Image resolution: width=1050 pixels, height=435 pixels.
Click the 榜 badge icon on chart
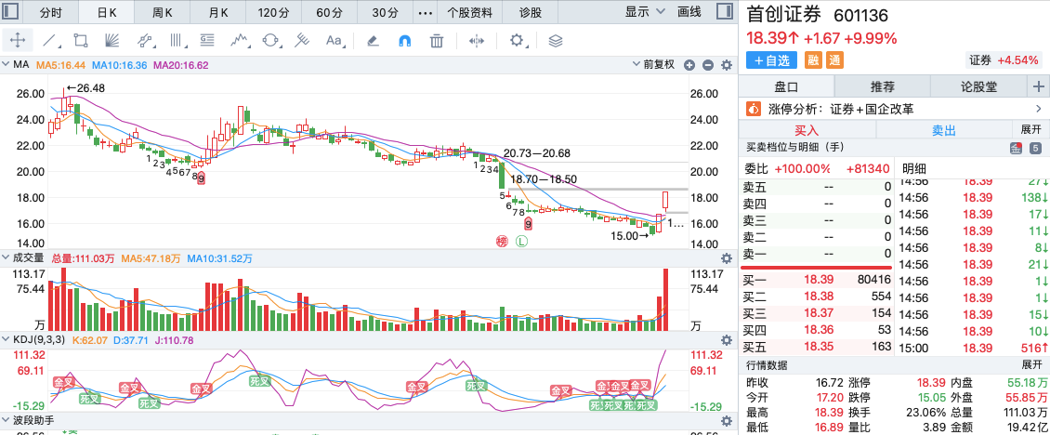coord(502,242)
